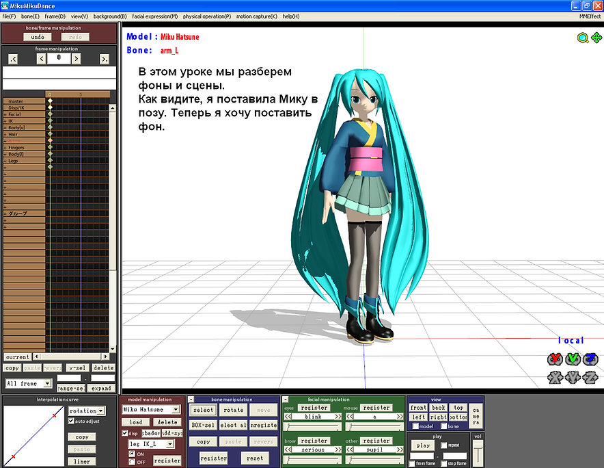This screenshot has height=468, width=604.
Task: Click the master track keyframe diamond
Action: pyautogui.click(x=50, y=101)
